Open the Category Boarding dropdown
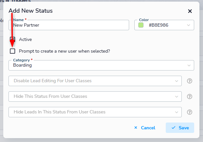203x142 pixels. pyautogui.click(x=101, y=65)
